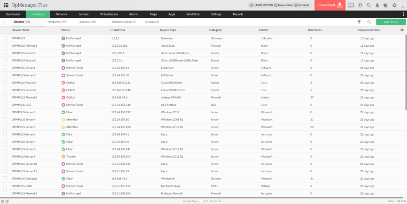Open the settings gear icon in header
The height and width of the screenshot is (204, 407).
point(394,5)
